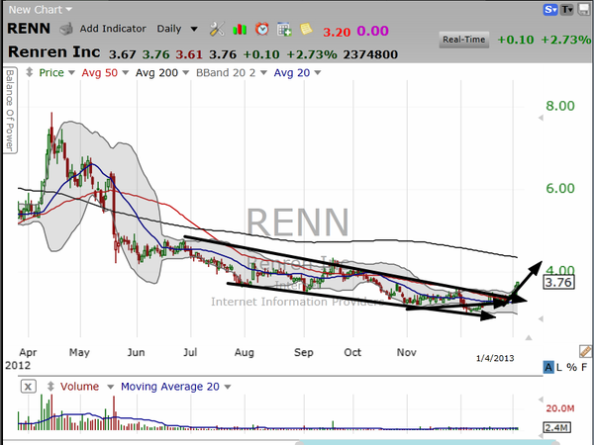Screen dimensions: 594x445
Task: Click the up triangle marker above the date axis
Action: 529,337
